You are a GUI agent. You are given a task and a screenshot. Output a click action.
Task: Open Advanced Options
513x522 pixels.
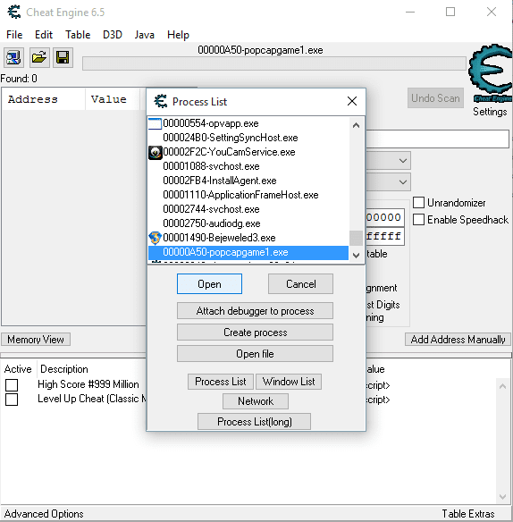(x=44, y=514)
